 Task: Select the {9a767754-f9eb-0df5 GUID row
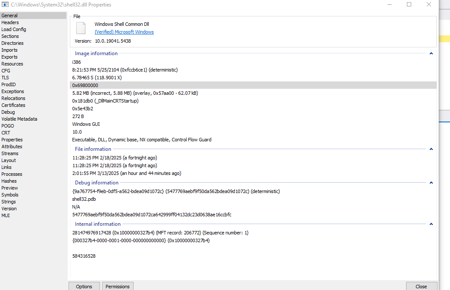coord(253,191)
